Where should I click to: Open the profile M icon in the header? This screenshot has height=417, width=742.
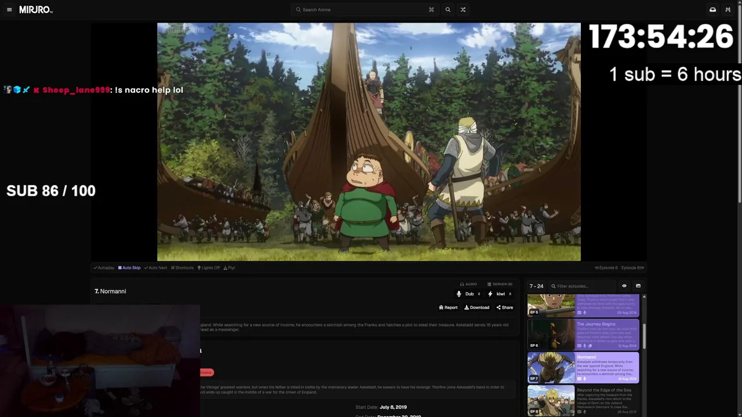click(x=728, y=10)
